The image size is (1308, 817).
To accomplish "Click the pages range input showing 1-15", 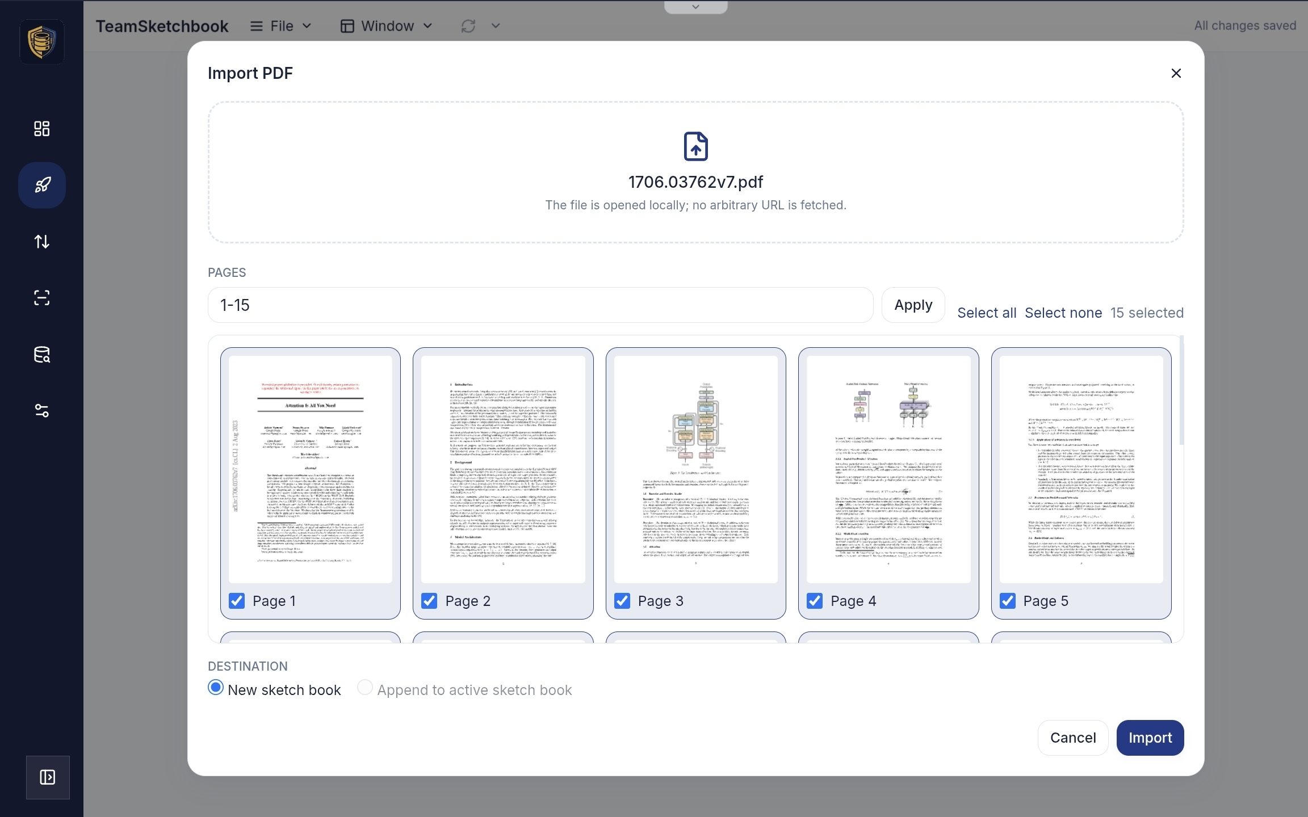I will pos(540,305).
